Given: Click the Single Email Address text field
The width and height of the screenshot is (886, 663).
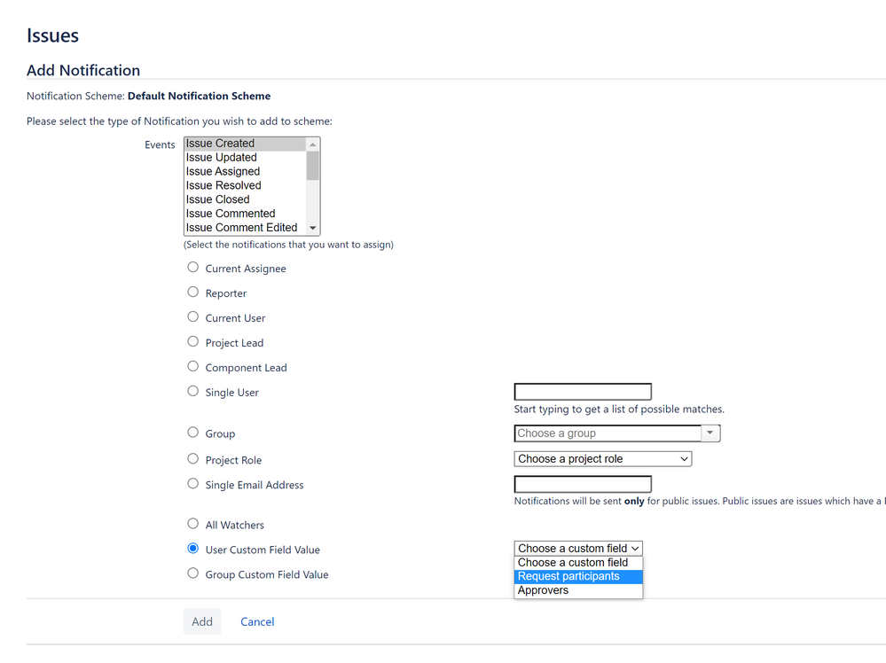Looking at the screenshot, I should (x=583, y=485).
